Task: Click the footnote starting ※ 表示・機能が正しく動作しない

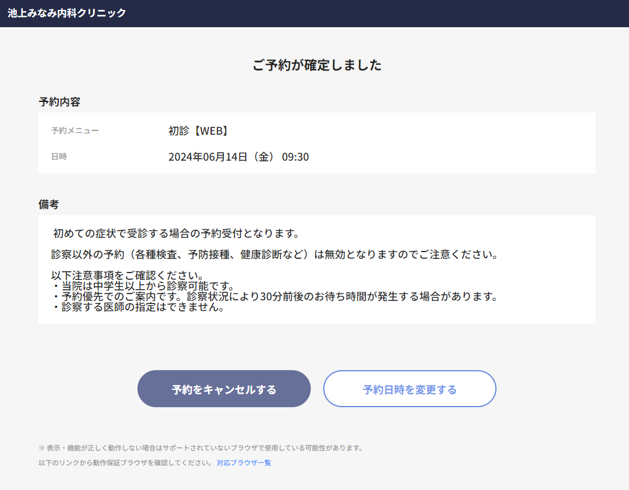Action: [x=201, y=448]
